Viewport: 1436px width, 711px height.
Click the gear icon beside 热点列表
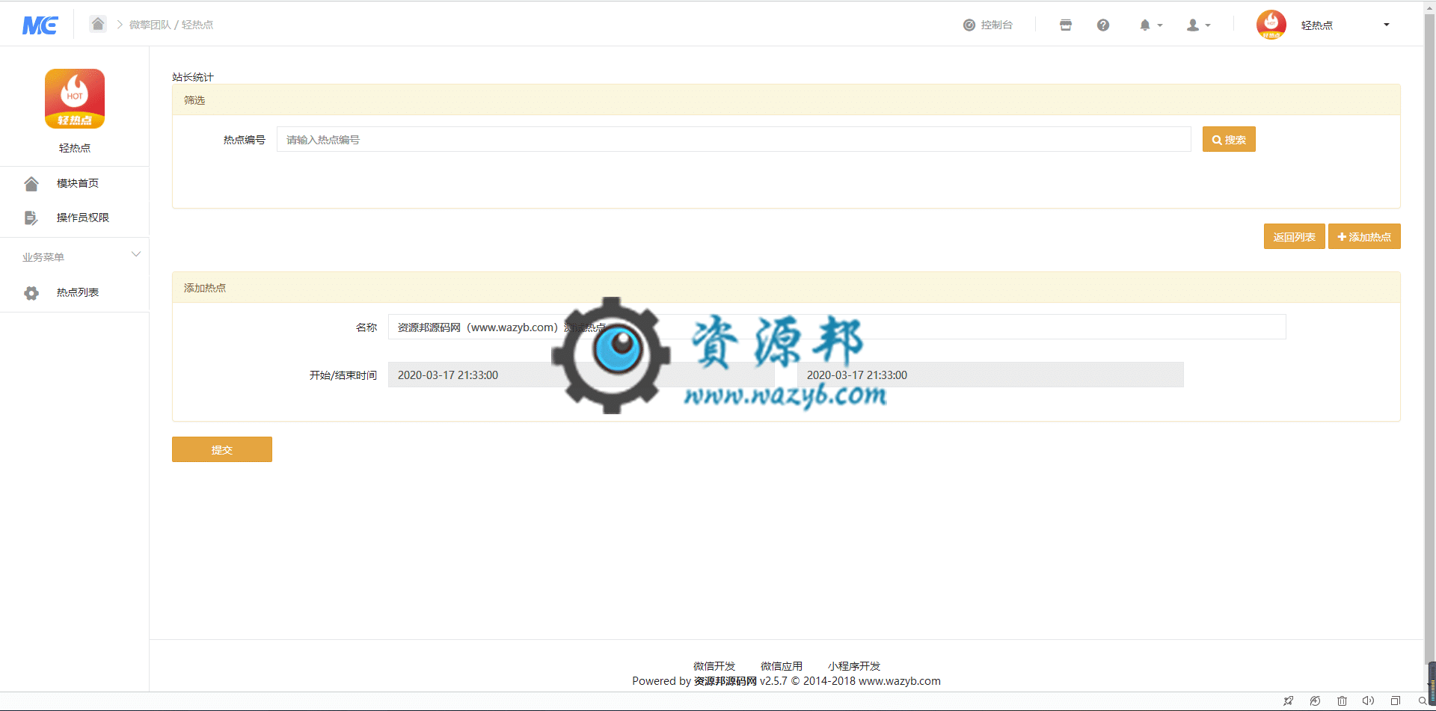tap(31, 293)
